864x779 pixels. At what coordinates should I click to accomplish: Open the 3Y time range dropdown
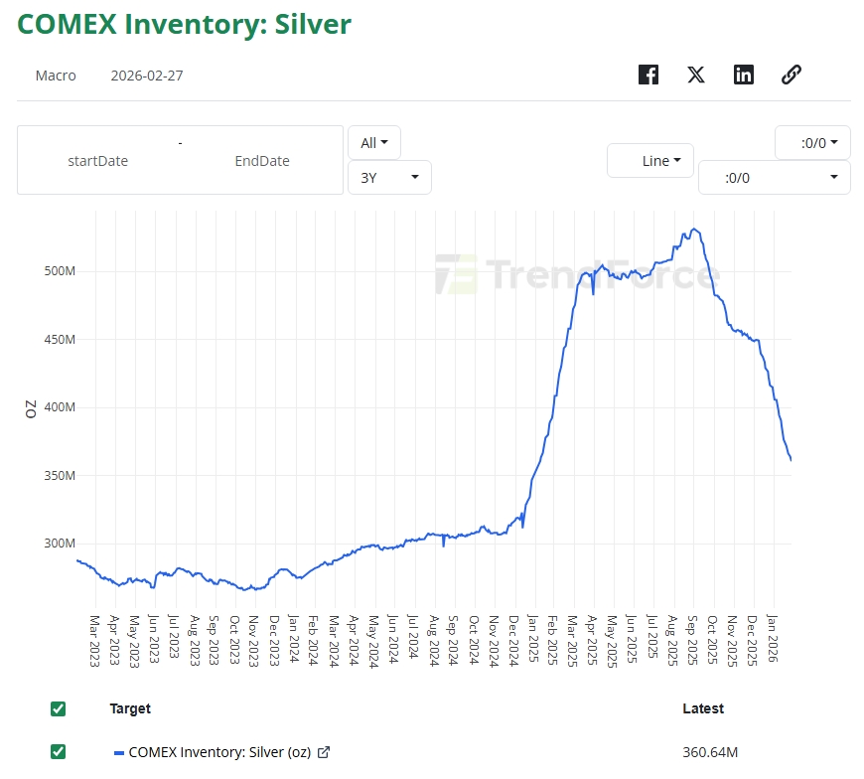(387, 177)
